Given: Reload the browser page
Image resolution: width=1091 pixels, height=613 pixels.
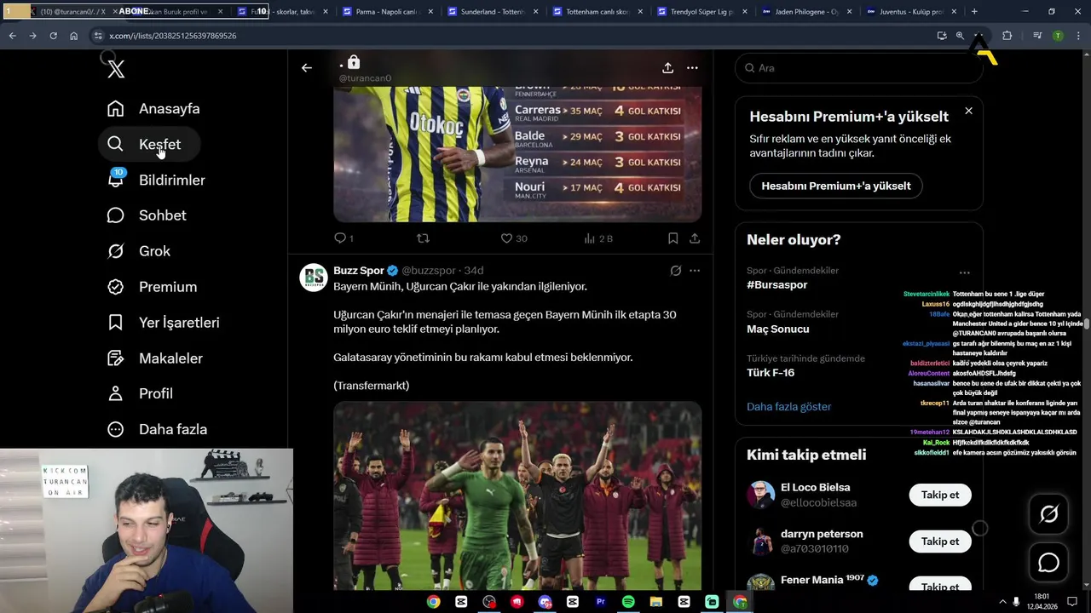Looking at the screenshot, I should pos(53,36).
